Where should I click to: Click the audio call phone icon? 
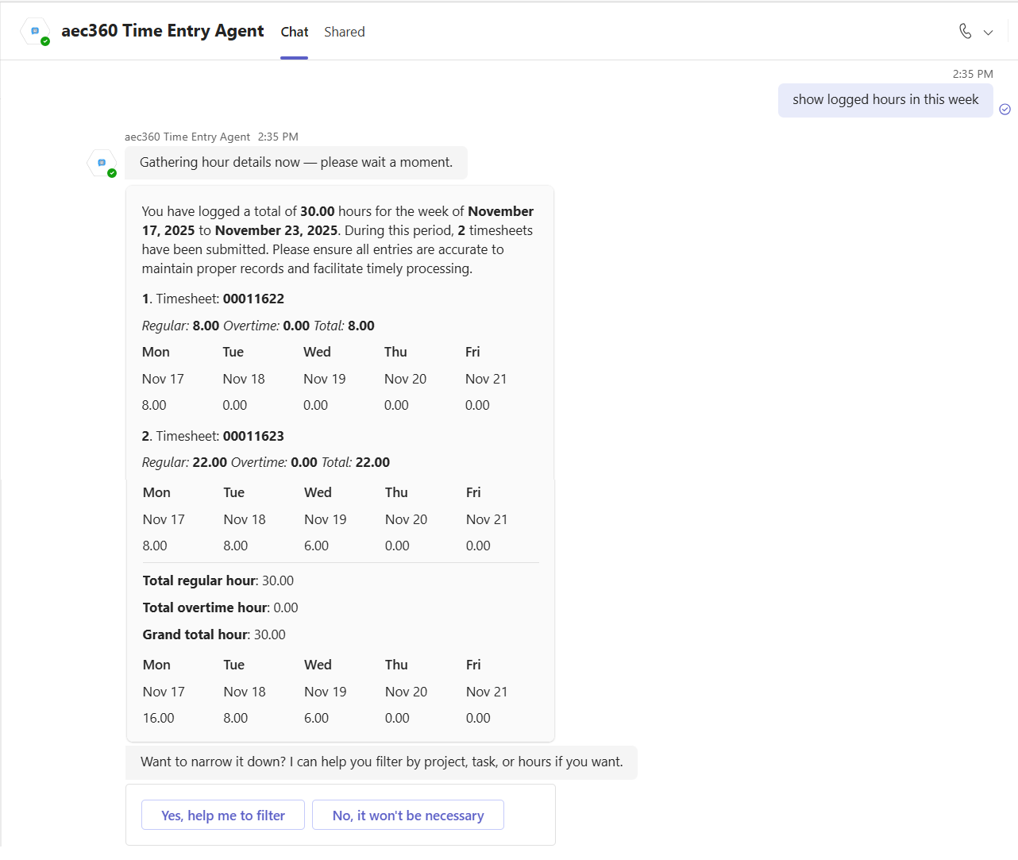point(965,31)
